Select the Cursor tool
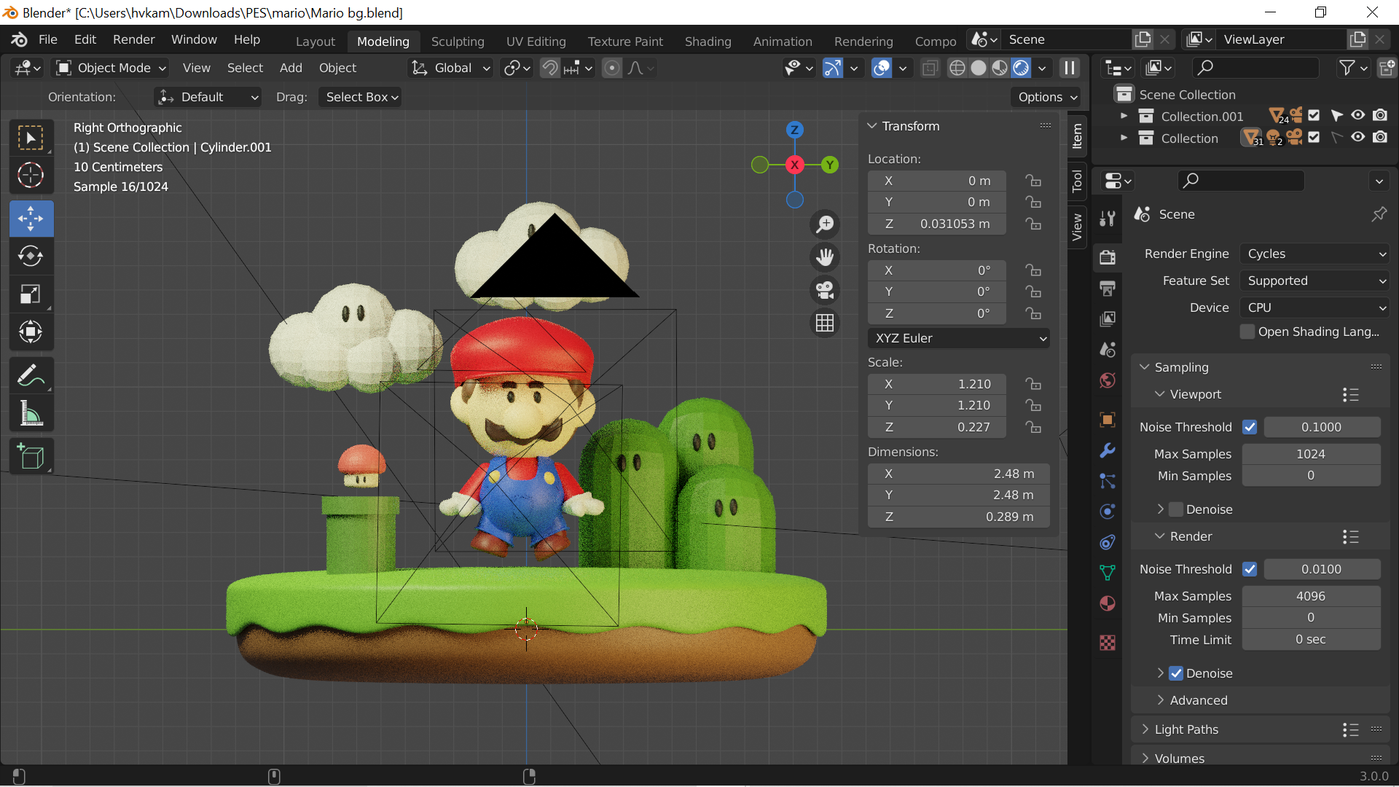Screen dimensions: 1399x787 click(31, 175)
